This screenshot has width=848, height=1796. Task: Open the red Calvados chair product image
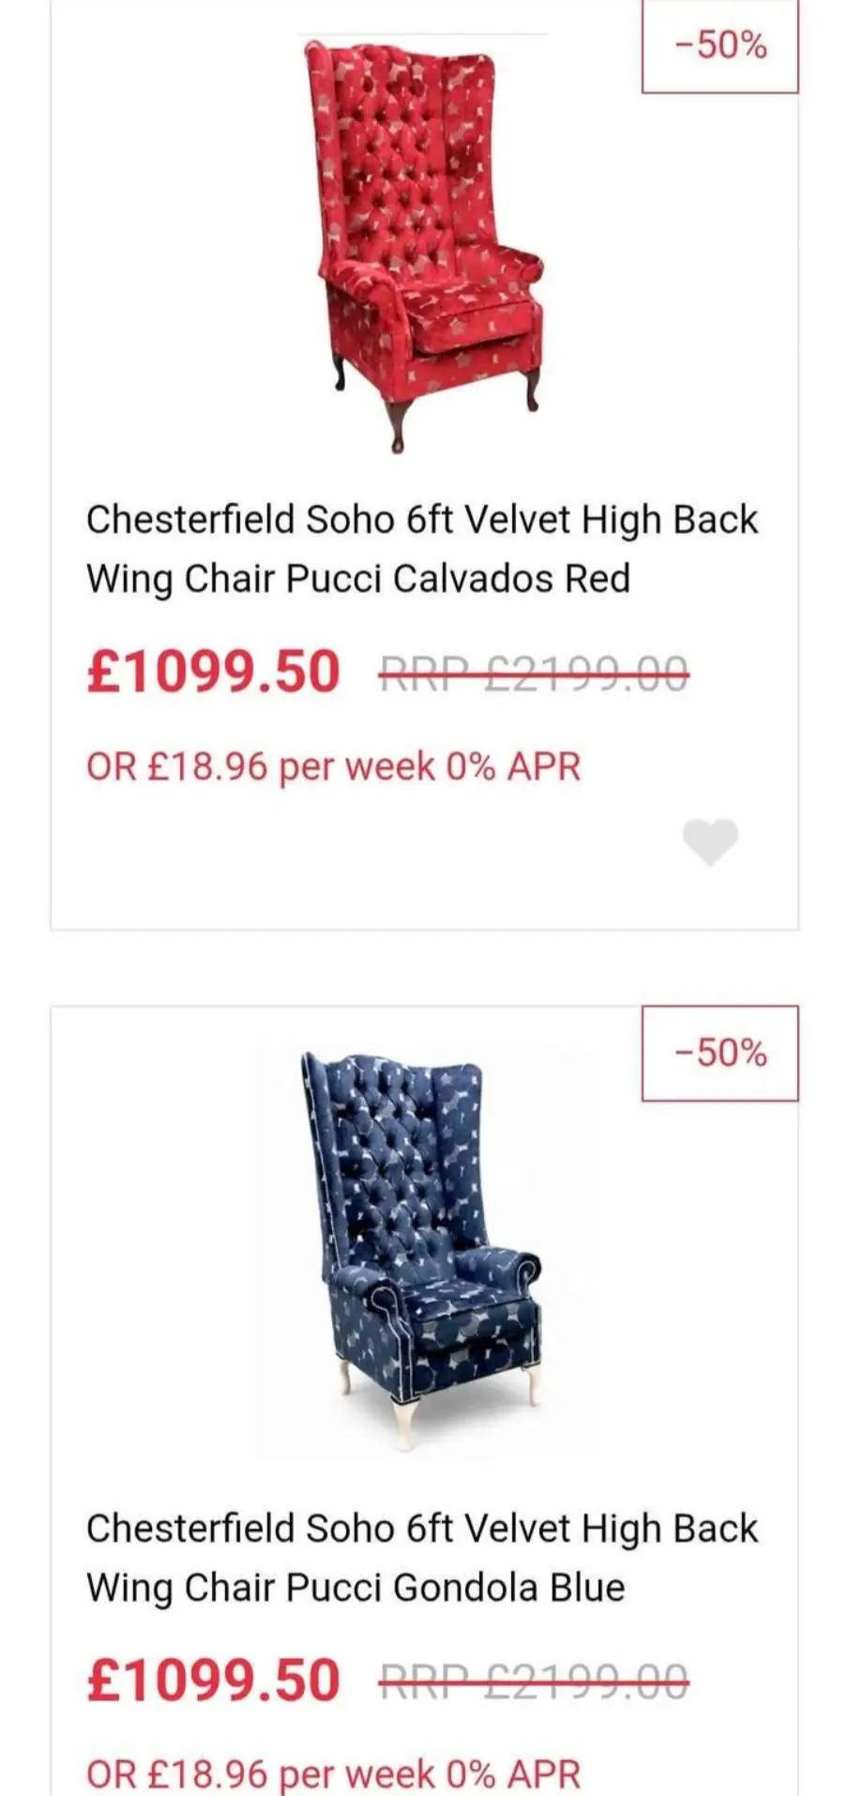(x=424, y=244)
